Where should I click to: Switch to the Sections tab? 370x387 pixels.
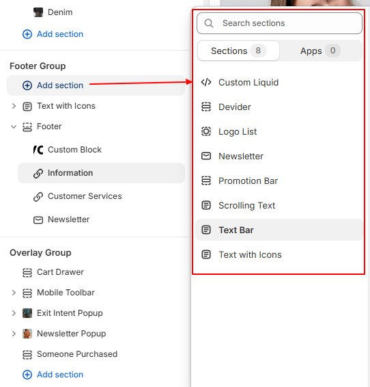pyautogui.click(x=238, y=51)
